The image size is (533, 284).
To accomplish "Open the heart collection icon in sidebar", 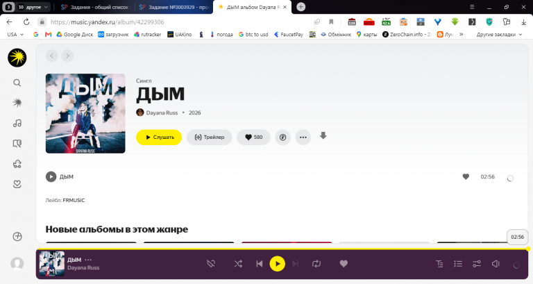I will tap(17, 184).
